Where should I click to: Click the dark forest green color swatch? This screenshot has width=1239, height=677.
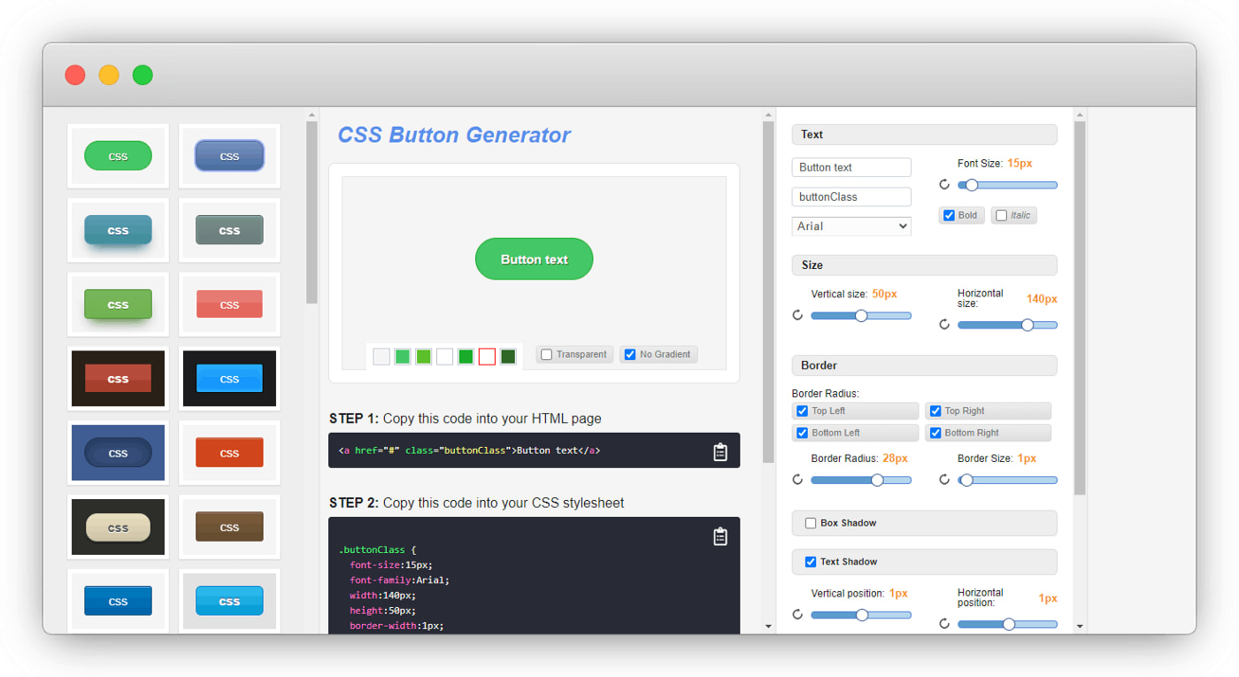tap(508, 357)
